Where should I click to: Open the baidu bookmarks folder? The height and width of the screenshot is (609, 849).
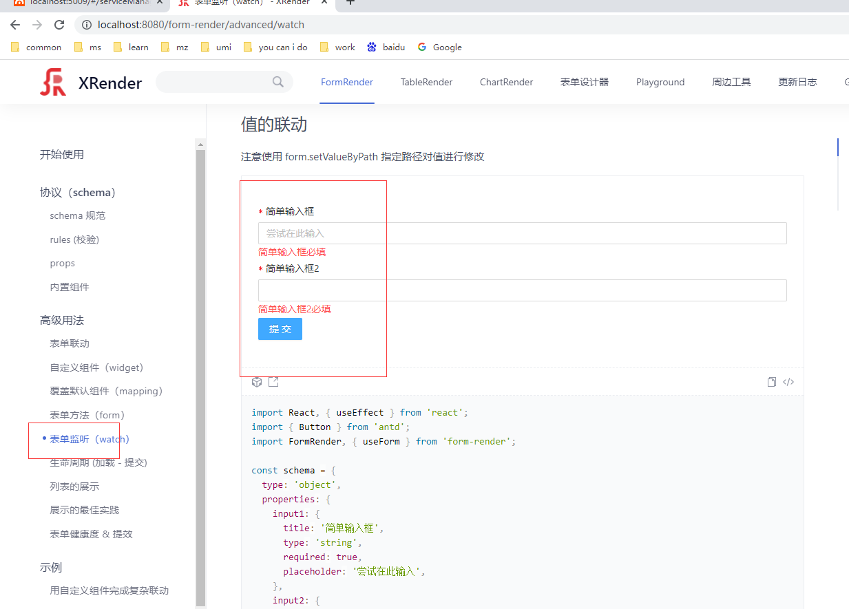click(385, 47)
